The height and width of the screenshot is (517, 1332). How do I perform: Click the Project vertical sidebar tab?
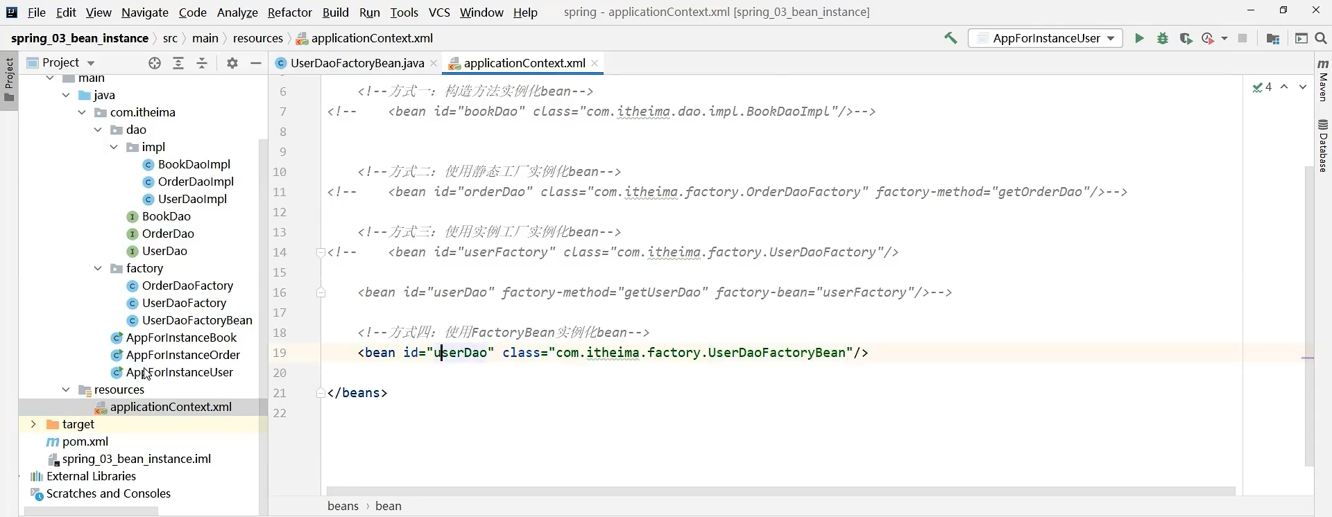tap(9, 80)
